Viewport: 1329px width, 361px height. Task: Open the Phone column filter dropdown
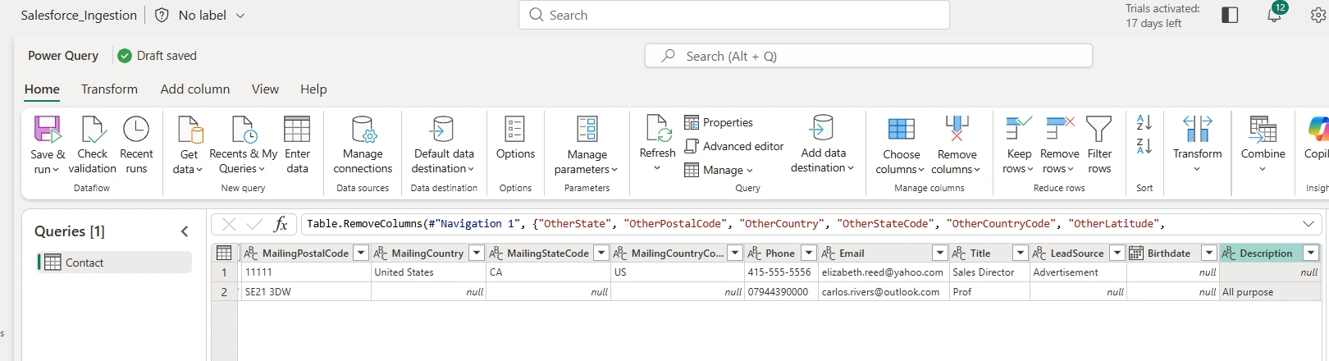(809, 253)
